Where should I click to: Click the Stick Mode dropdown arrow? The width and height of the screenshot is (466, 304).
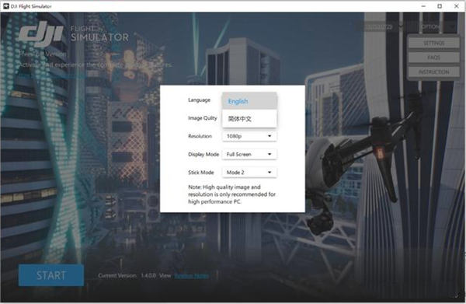coord(270,173)
